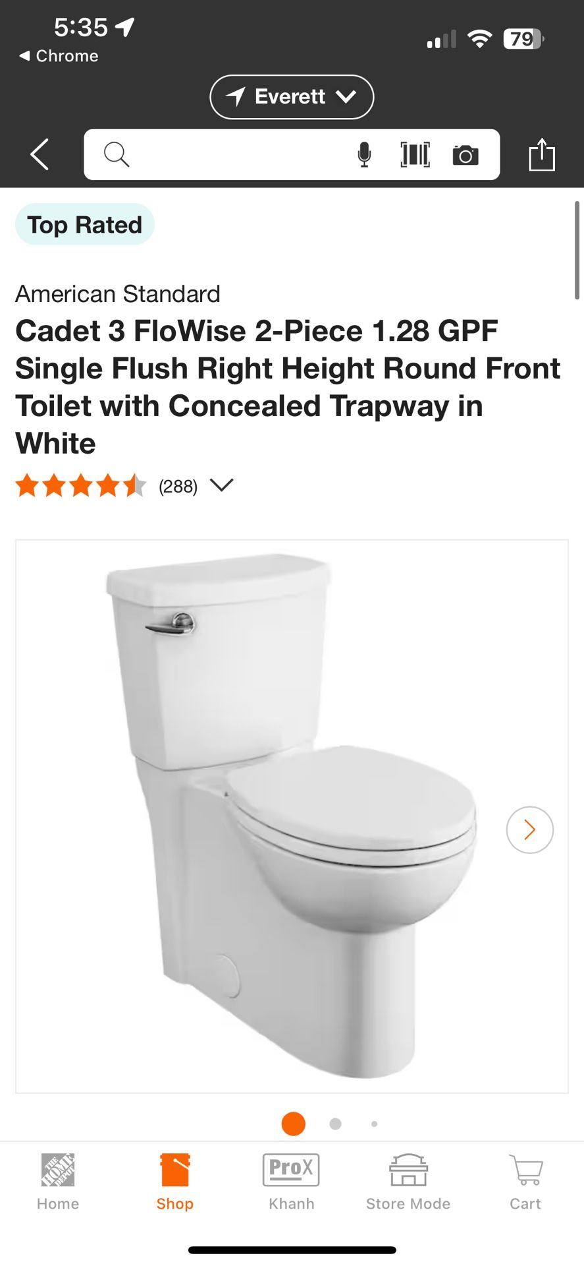Open the Cart icon
The image size is (584, 1266).
point(525,1183)
